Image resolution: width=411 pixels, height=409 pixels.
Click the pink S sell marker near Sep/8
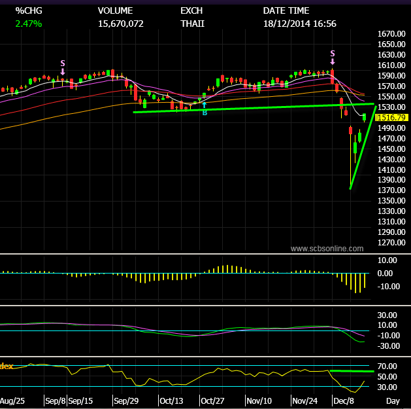coord(62,67)
